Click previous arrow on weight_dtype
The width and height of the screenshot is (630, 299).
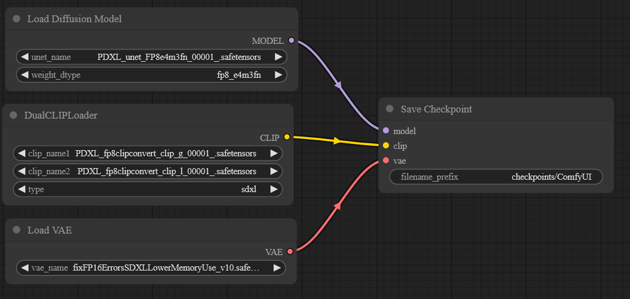(x=25, y=75)
